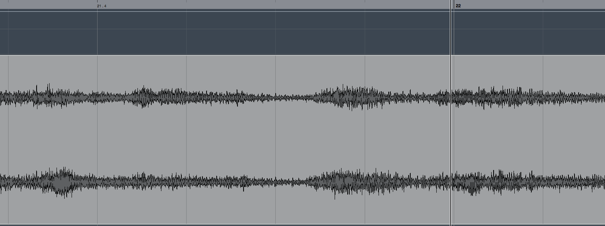This screenshot has width=605, height=226.
Task: Click the upper row of the dark track lane
Action: coord(224,20)
